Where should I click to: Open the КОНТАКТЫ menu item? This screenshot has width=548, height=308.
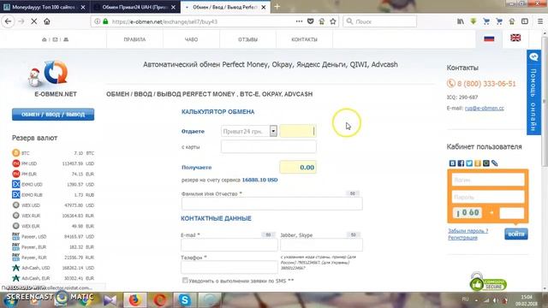pos(305,39)
